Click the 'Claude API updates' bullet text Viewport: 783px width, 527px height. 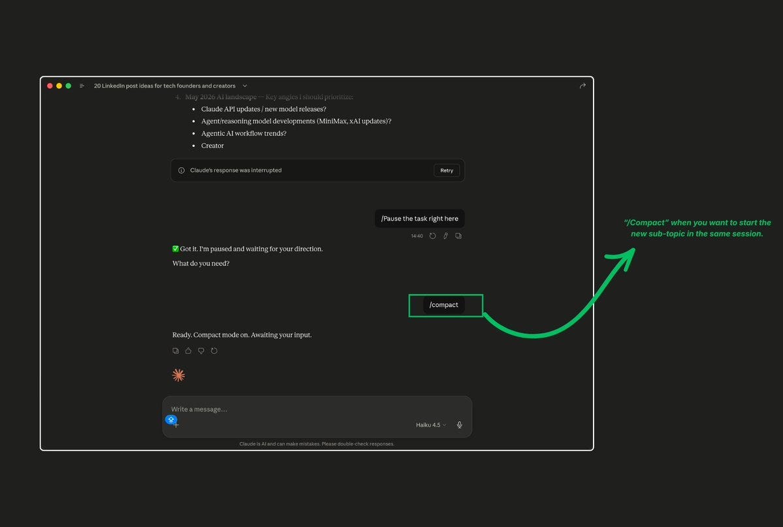(264, 109)
